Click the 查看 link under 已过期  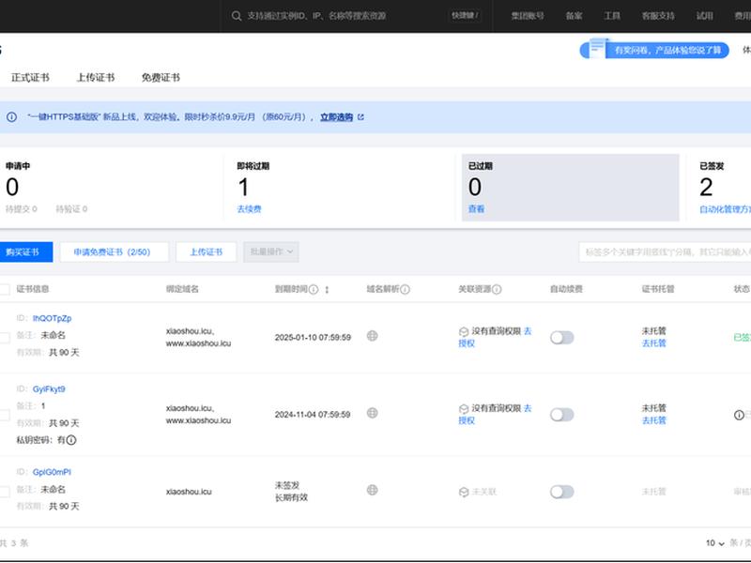[476, 208]
